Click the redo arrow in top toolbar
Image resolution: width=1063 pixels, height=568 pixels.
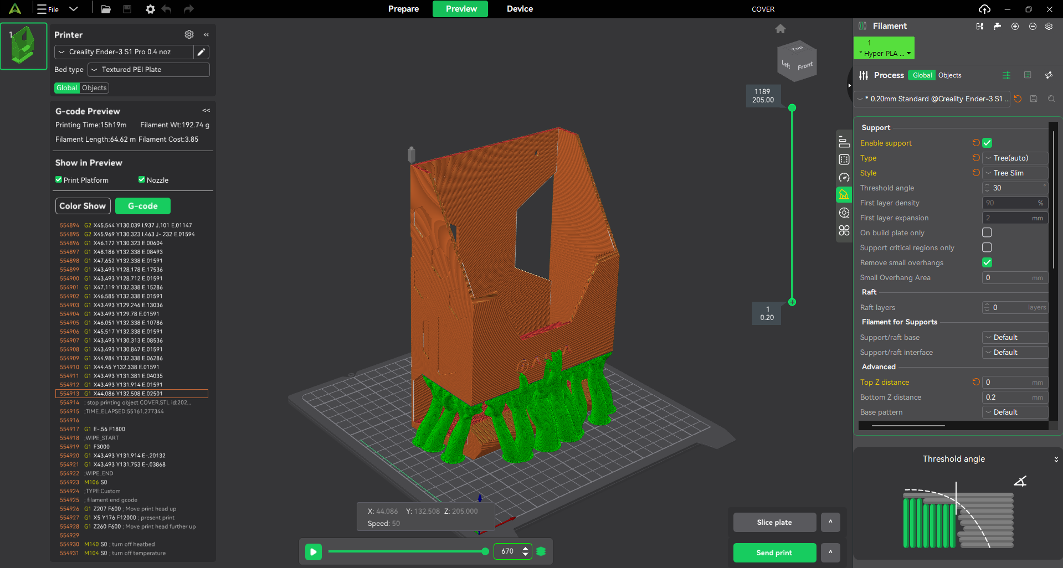[x=188, y=9]
